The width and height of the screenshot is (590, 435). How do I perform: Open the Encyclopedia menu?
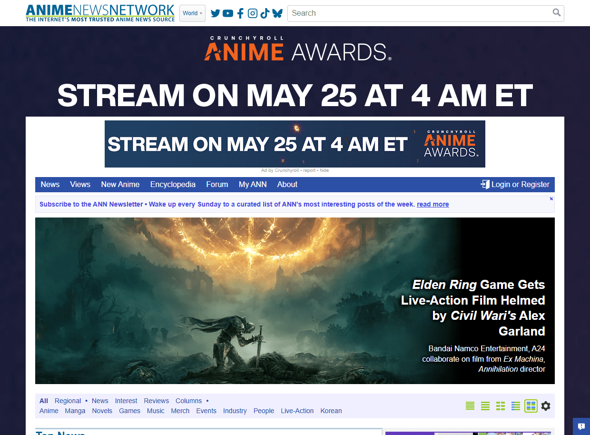[x=173, y=185]
